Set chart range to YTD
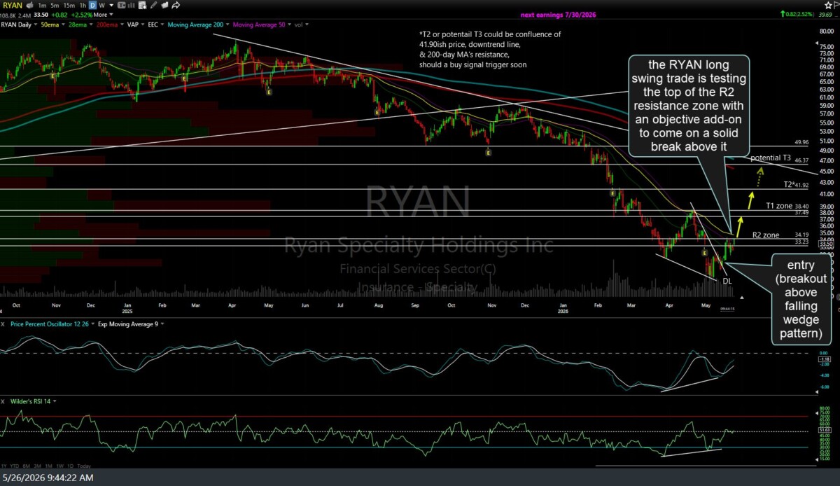 [15, 466]
